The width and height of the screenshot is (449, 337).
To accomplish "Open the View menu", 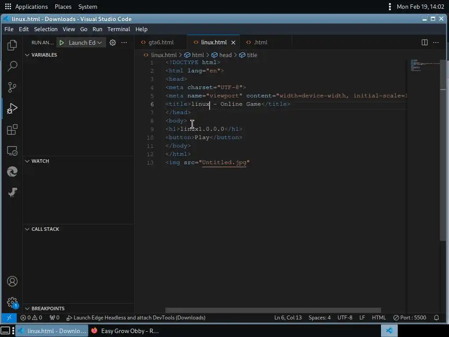I will (69, 29).
